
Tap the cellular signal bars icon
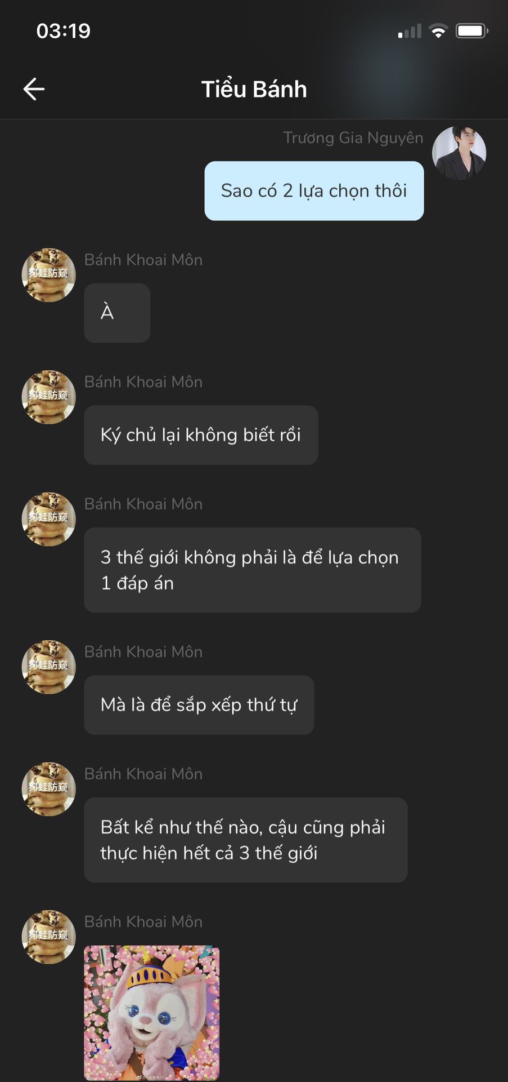point(410,32)
